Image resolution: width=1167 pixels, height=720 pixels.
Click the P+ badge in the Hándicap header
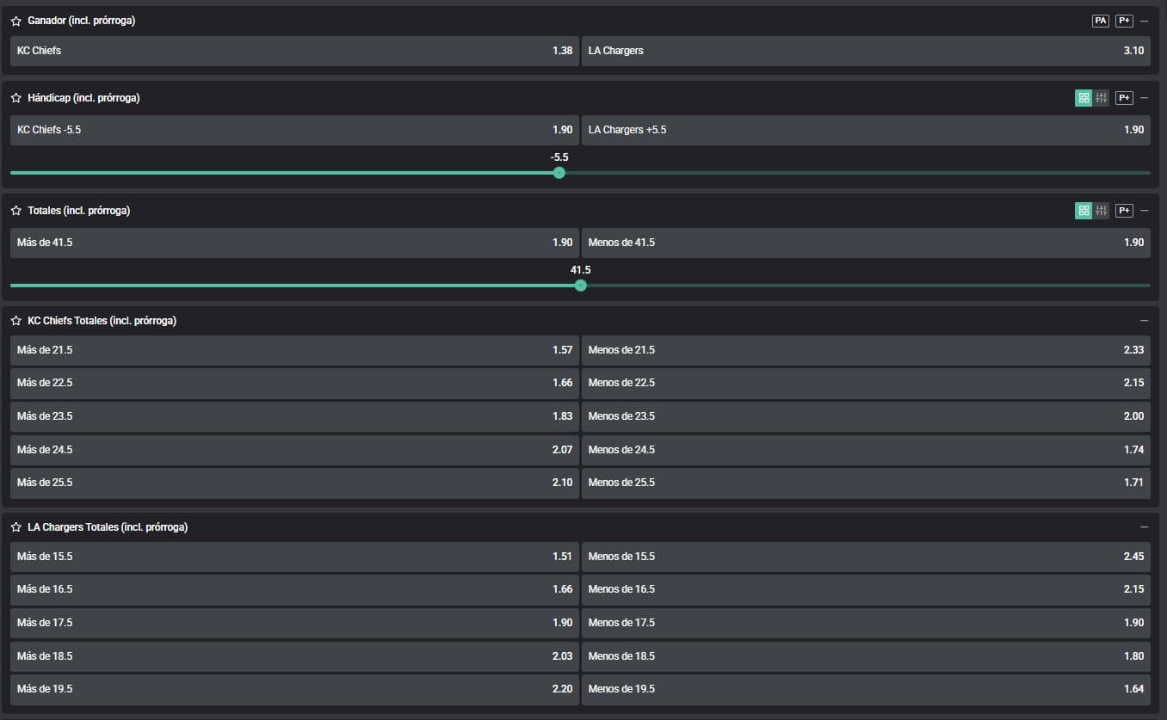click(x=1124, y=98)
